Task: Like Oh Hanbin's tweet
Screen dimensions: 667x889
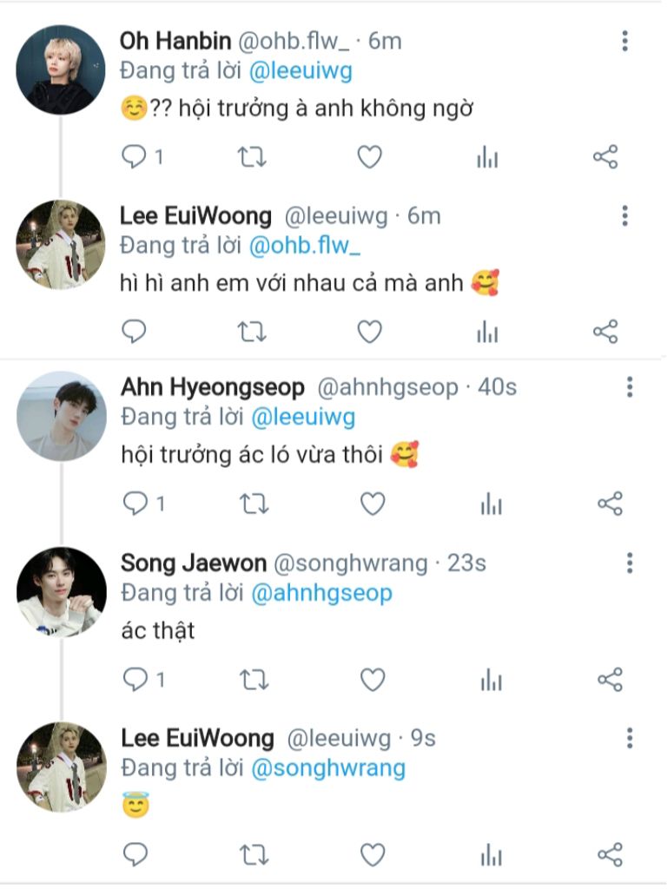Action: [x=370, y=157]
